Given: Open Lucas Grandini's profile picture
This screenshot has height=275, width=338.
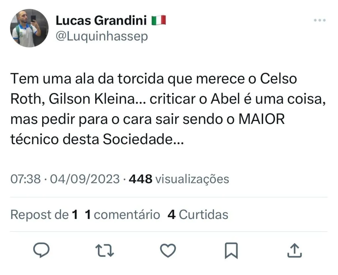Looking at the screenshot, I should point(29,28).
